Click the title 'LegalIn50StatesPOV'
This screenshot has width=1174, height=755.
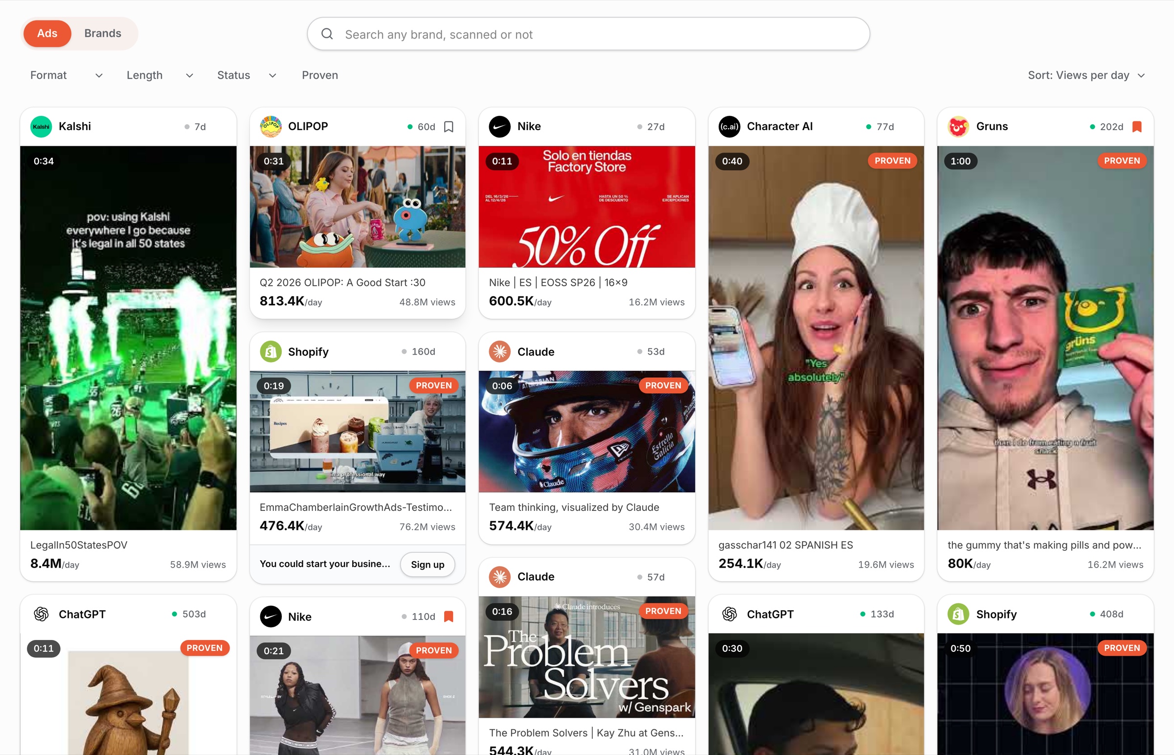click(79, 545)
